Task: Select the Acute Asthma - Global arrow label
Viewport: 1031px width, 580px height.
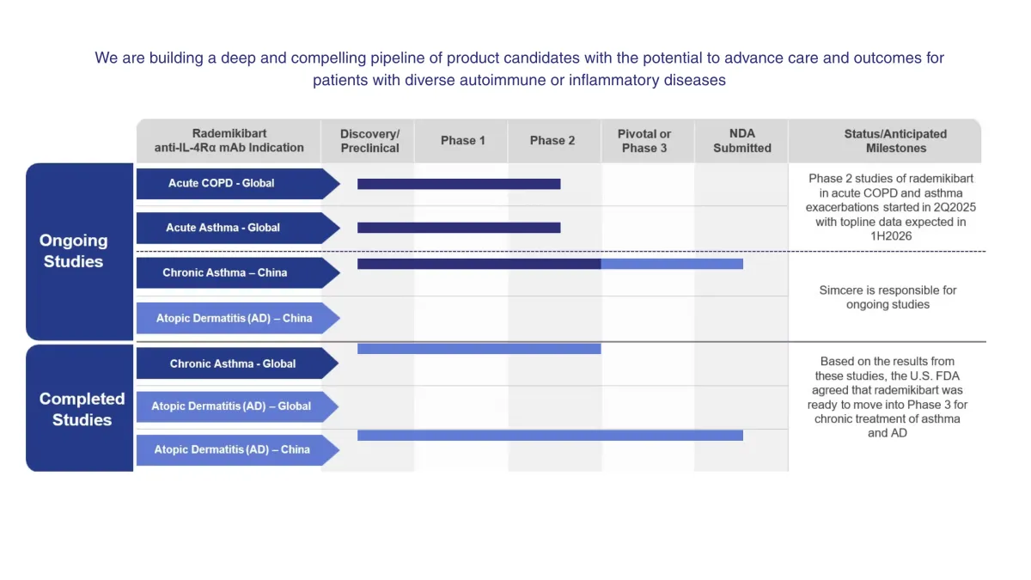Action: [x=238, y=228]
